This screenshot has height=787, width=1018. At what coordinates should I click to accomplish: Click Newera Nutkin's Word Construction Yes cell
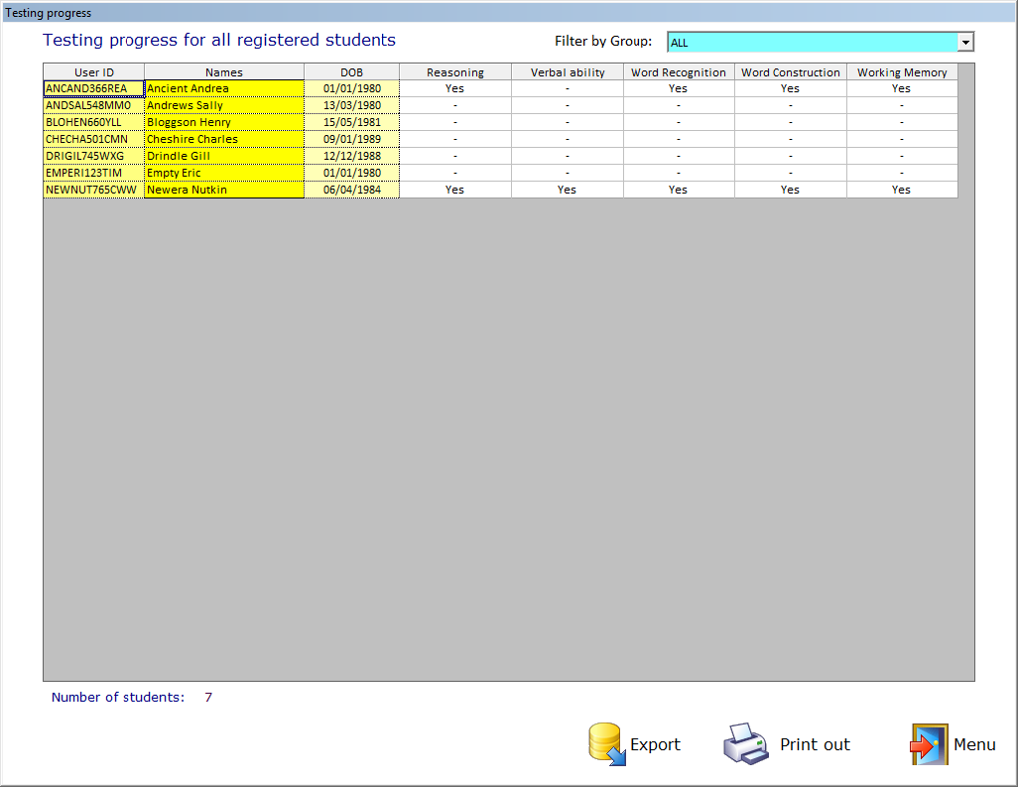pos(790,190)
